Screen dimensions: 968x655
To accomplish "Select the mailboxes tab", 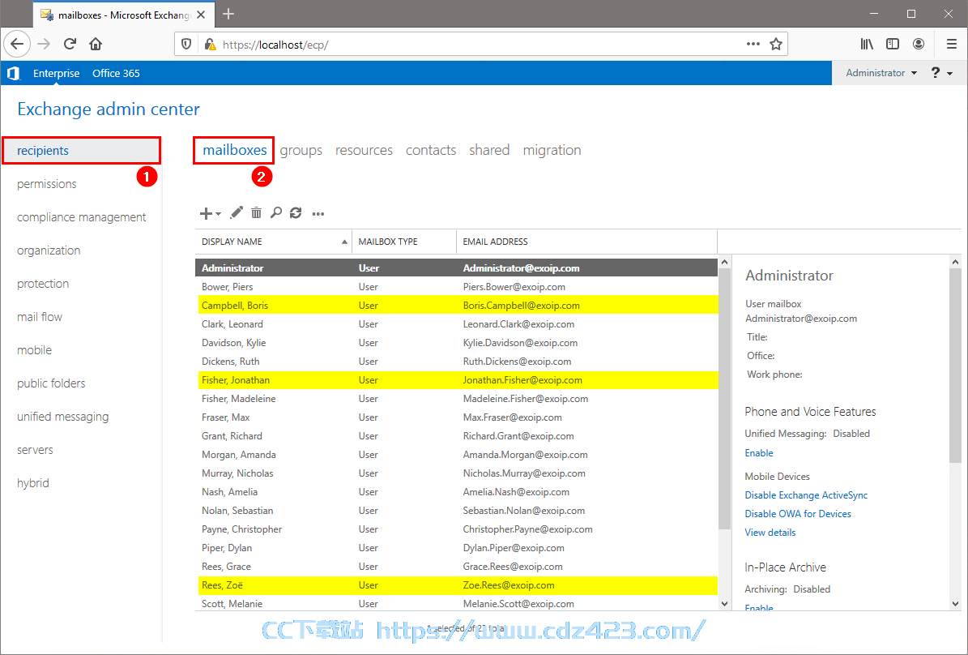I will tap(235, 150).
